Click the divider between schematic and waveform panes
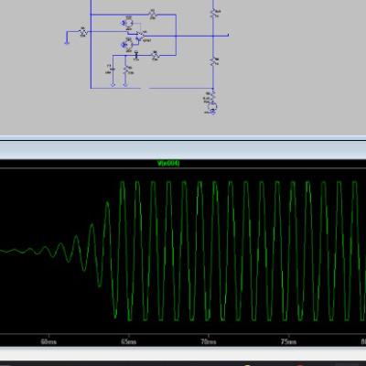This screenshot has height=366, width=366. click(183, 139)
